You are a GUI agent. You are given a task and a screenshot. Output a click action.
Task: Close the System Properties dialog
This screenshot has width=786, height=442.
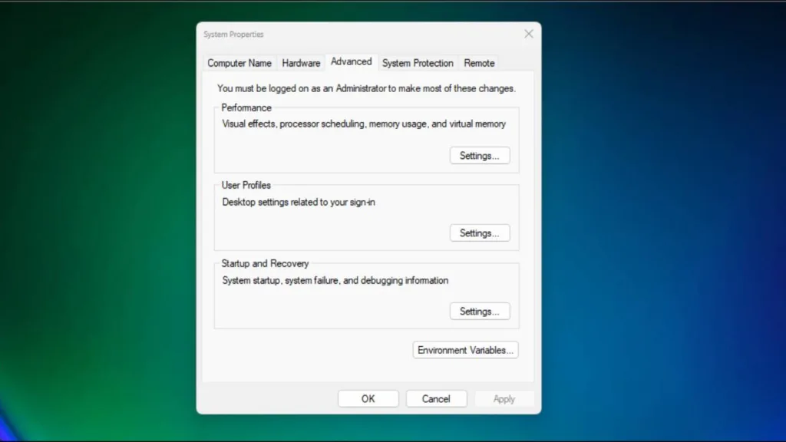coord(529,34)
